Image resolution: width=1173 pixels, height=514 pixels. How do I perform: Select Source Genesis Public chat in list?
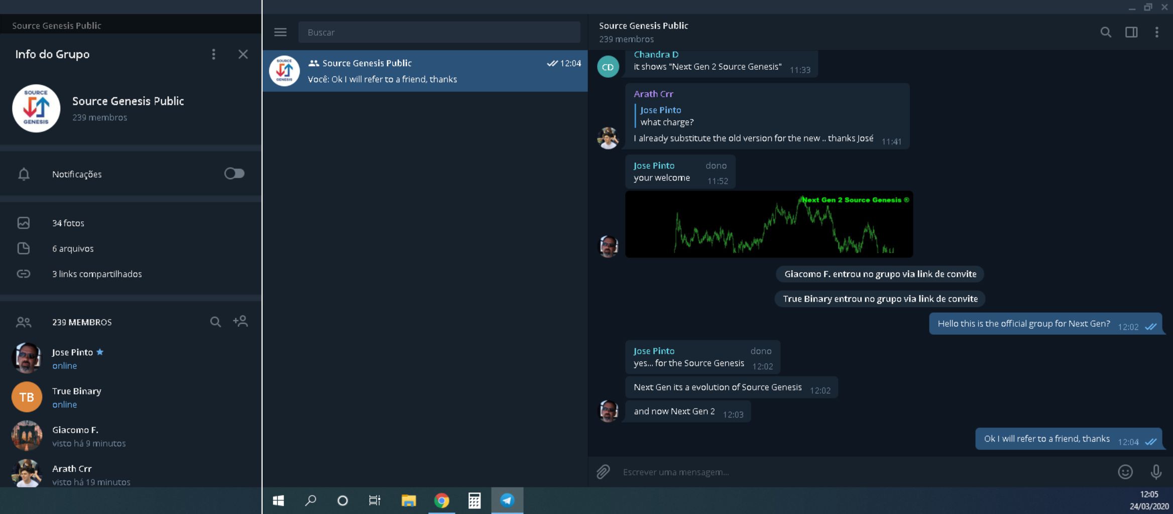425,71
